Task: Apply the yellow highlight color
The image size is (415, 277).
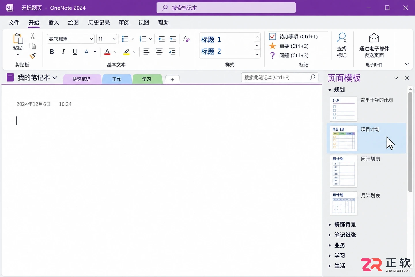Action: click(x=126, y=52)
